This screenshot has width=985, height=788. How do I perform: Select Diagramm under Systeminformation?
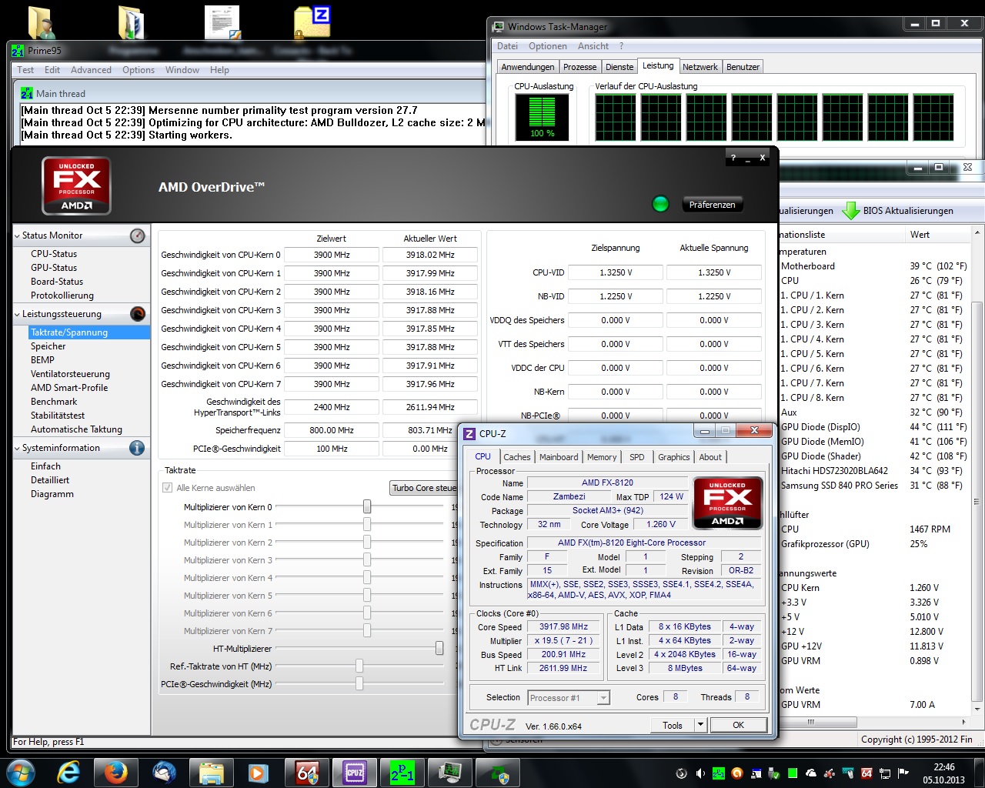(x=52, y=494)
